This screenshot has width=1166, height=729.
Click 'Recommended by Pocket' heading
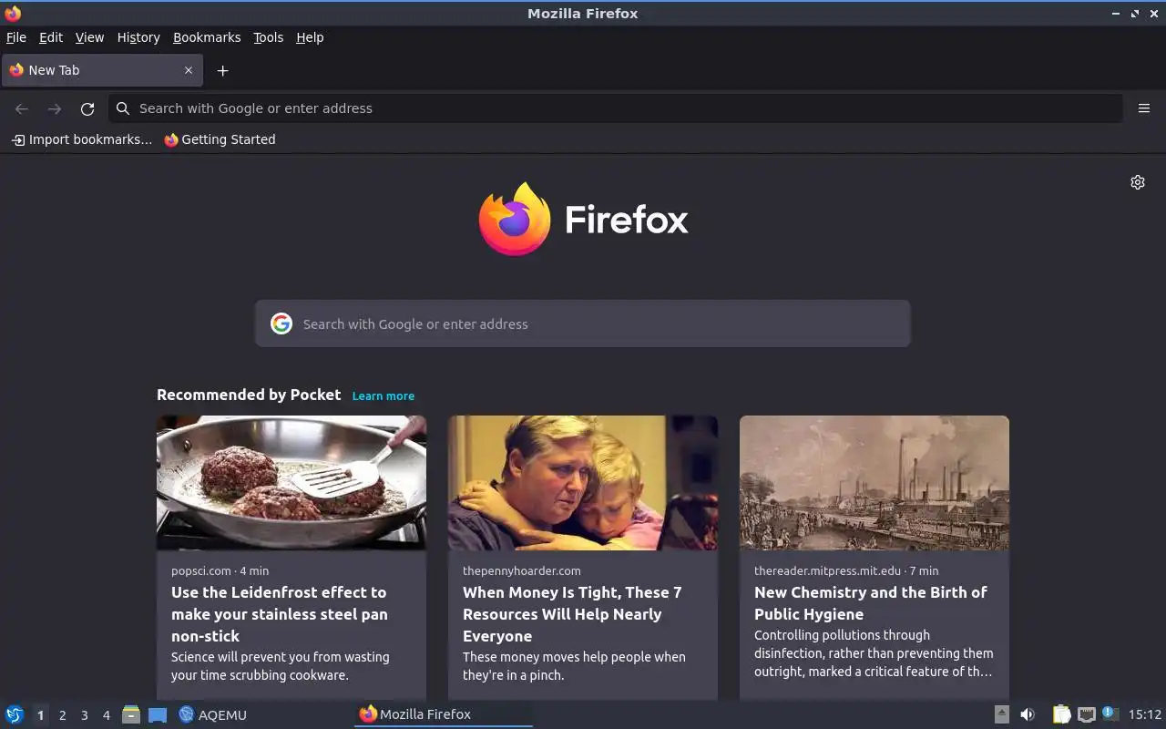coord(249,395)
